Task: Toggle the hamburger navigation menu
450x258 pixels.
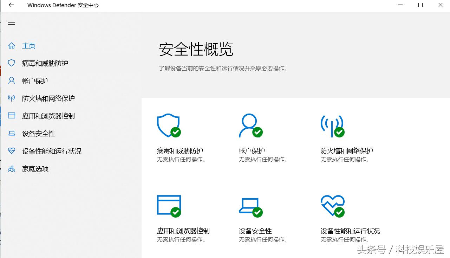Action: (x=11, y=22)
